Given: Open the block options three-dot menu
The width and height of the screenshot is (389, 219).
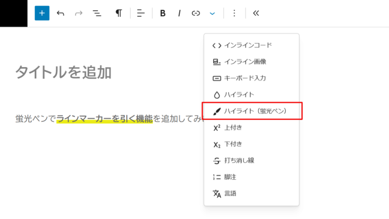Looking at the screenshot, I should coord(234,13).
